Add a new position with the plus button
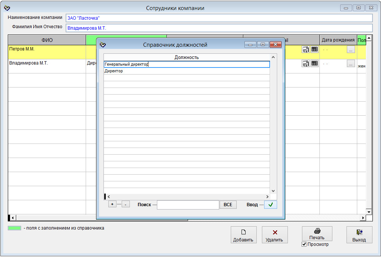Screen dimensions: 381x257 point(112,204)
